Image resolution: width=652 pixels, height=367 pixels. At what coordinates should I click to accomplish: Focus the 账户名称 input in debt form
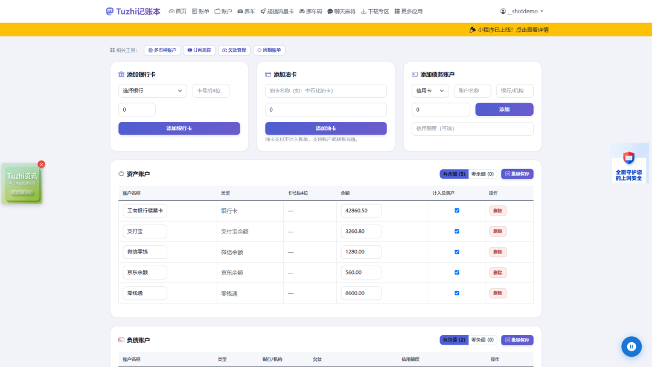coord(472,91)
